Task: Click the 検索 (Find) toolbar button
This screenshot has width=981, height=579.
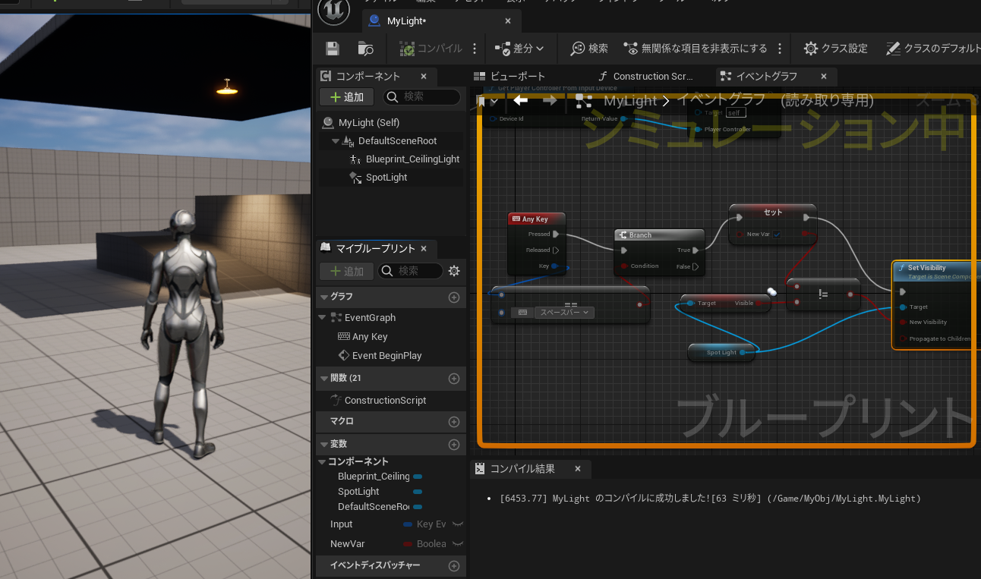Action: click(589, 49)
